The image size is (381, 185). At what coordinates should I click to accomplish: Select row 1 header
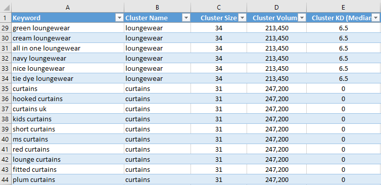click(6, 18)
